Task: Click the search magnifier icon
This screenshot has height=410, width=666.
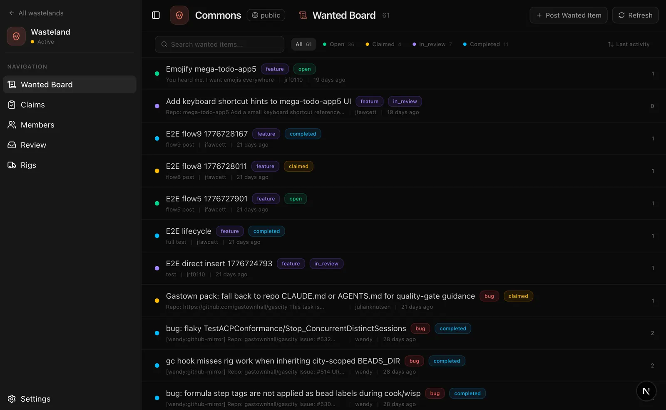Action: coord(164,45)
